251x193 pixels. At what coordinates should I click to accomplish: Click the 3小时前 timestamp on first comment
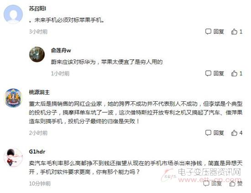click(x=38, y=31)
